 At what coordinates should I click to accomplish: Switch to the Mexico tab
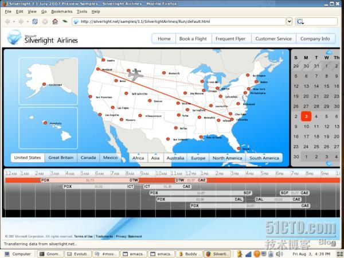pos(110,158)
